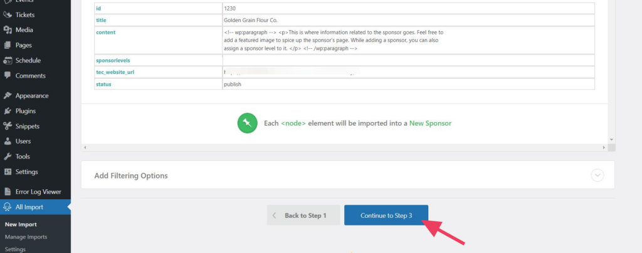Click the Plugins plug icon

tap(8, 111)
